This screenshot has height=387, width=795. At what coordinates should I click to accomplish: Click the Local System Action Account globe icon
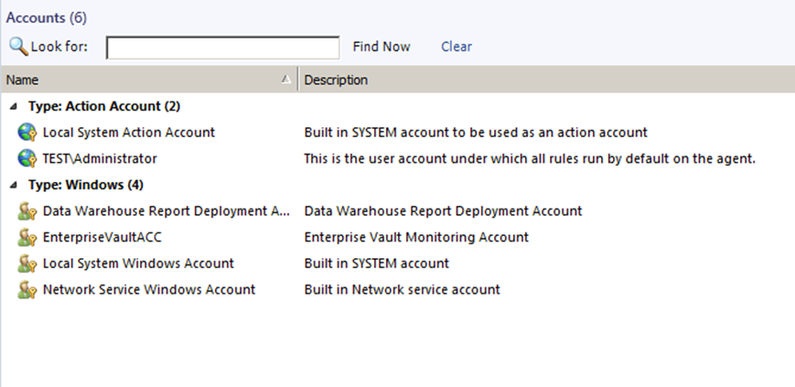27,133
